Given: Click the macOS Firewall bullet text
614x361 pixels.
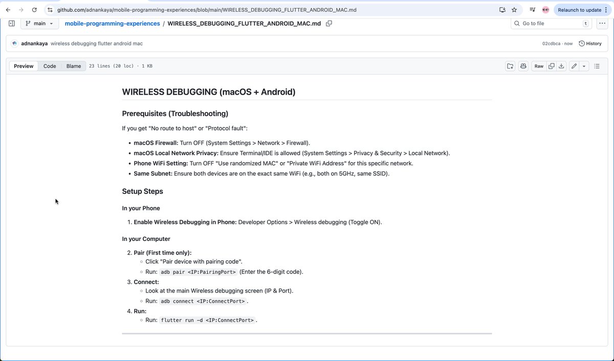Looking at the screenshot, I should tap(222, 143).
